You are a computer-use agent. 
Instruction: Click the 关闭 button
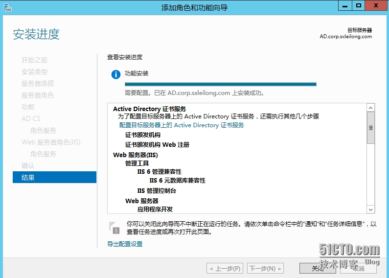[318, 268]
